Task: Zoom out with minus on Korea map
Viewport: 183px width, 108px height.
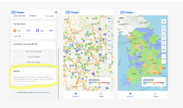Action: pos(163,62)
